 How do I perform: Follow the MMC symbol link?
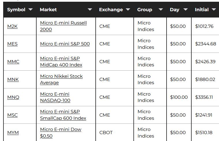click(13, 62)
